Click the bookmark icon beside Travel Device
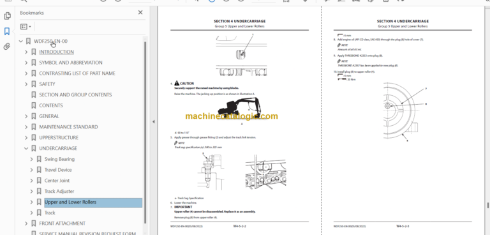This screenshot has width=490, height=235. (39, 170)
